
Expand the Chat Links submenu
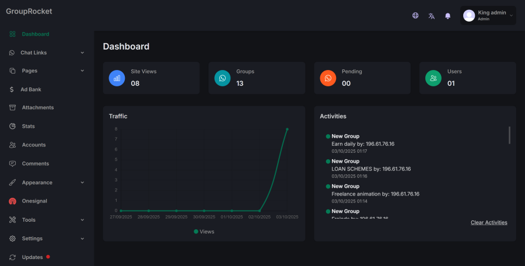82,53
